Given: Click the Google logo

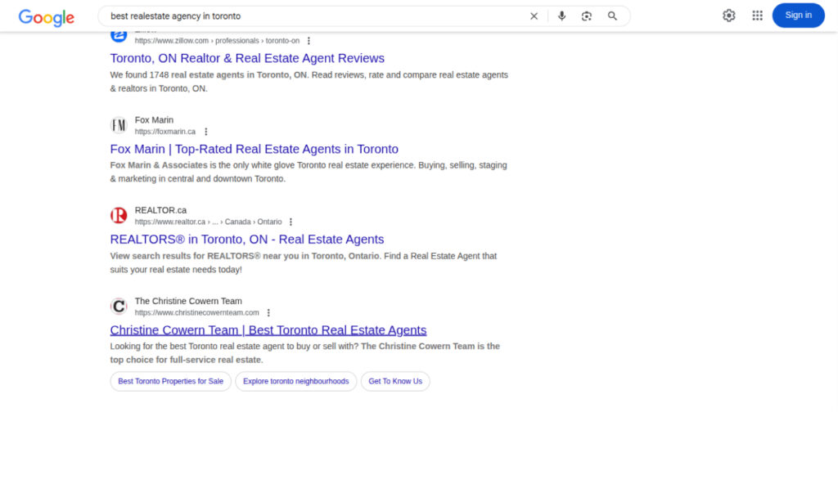Looking at the screenshot, I should 47,17.
